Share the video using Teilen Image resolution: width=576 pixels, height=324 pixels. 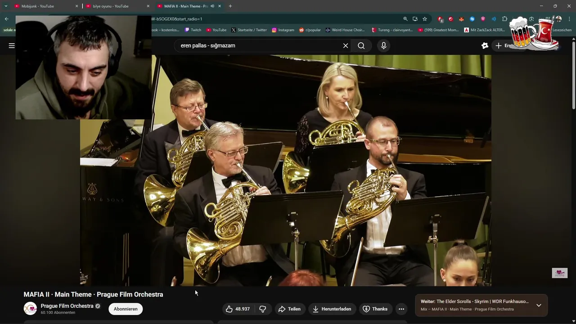coord(289,309)
